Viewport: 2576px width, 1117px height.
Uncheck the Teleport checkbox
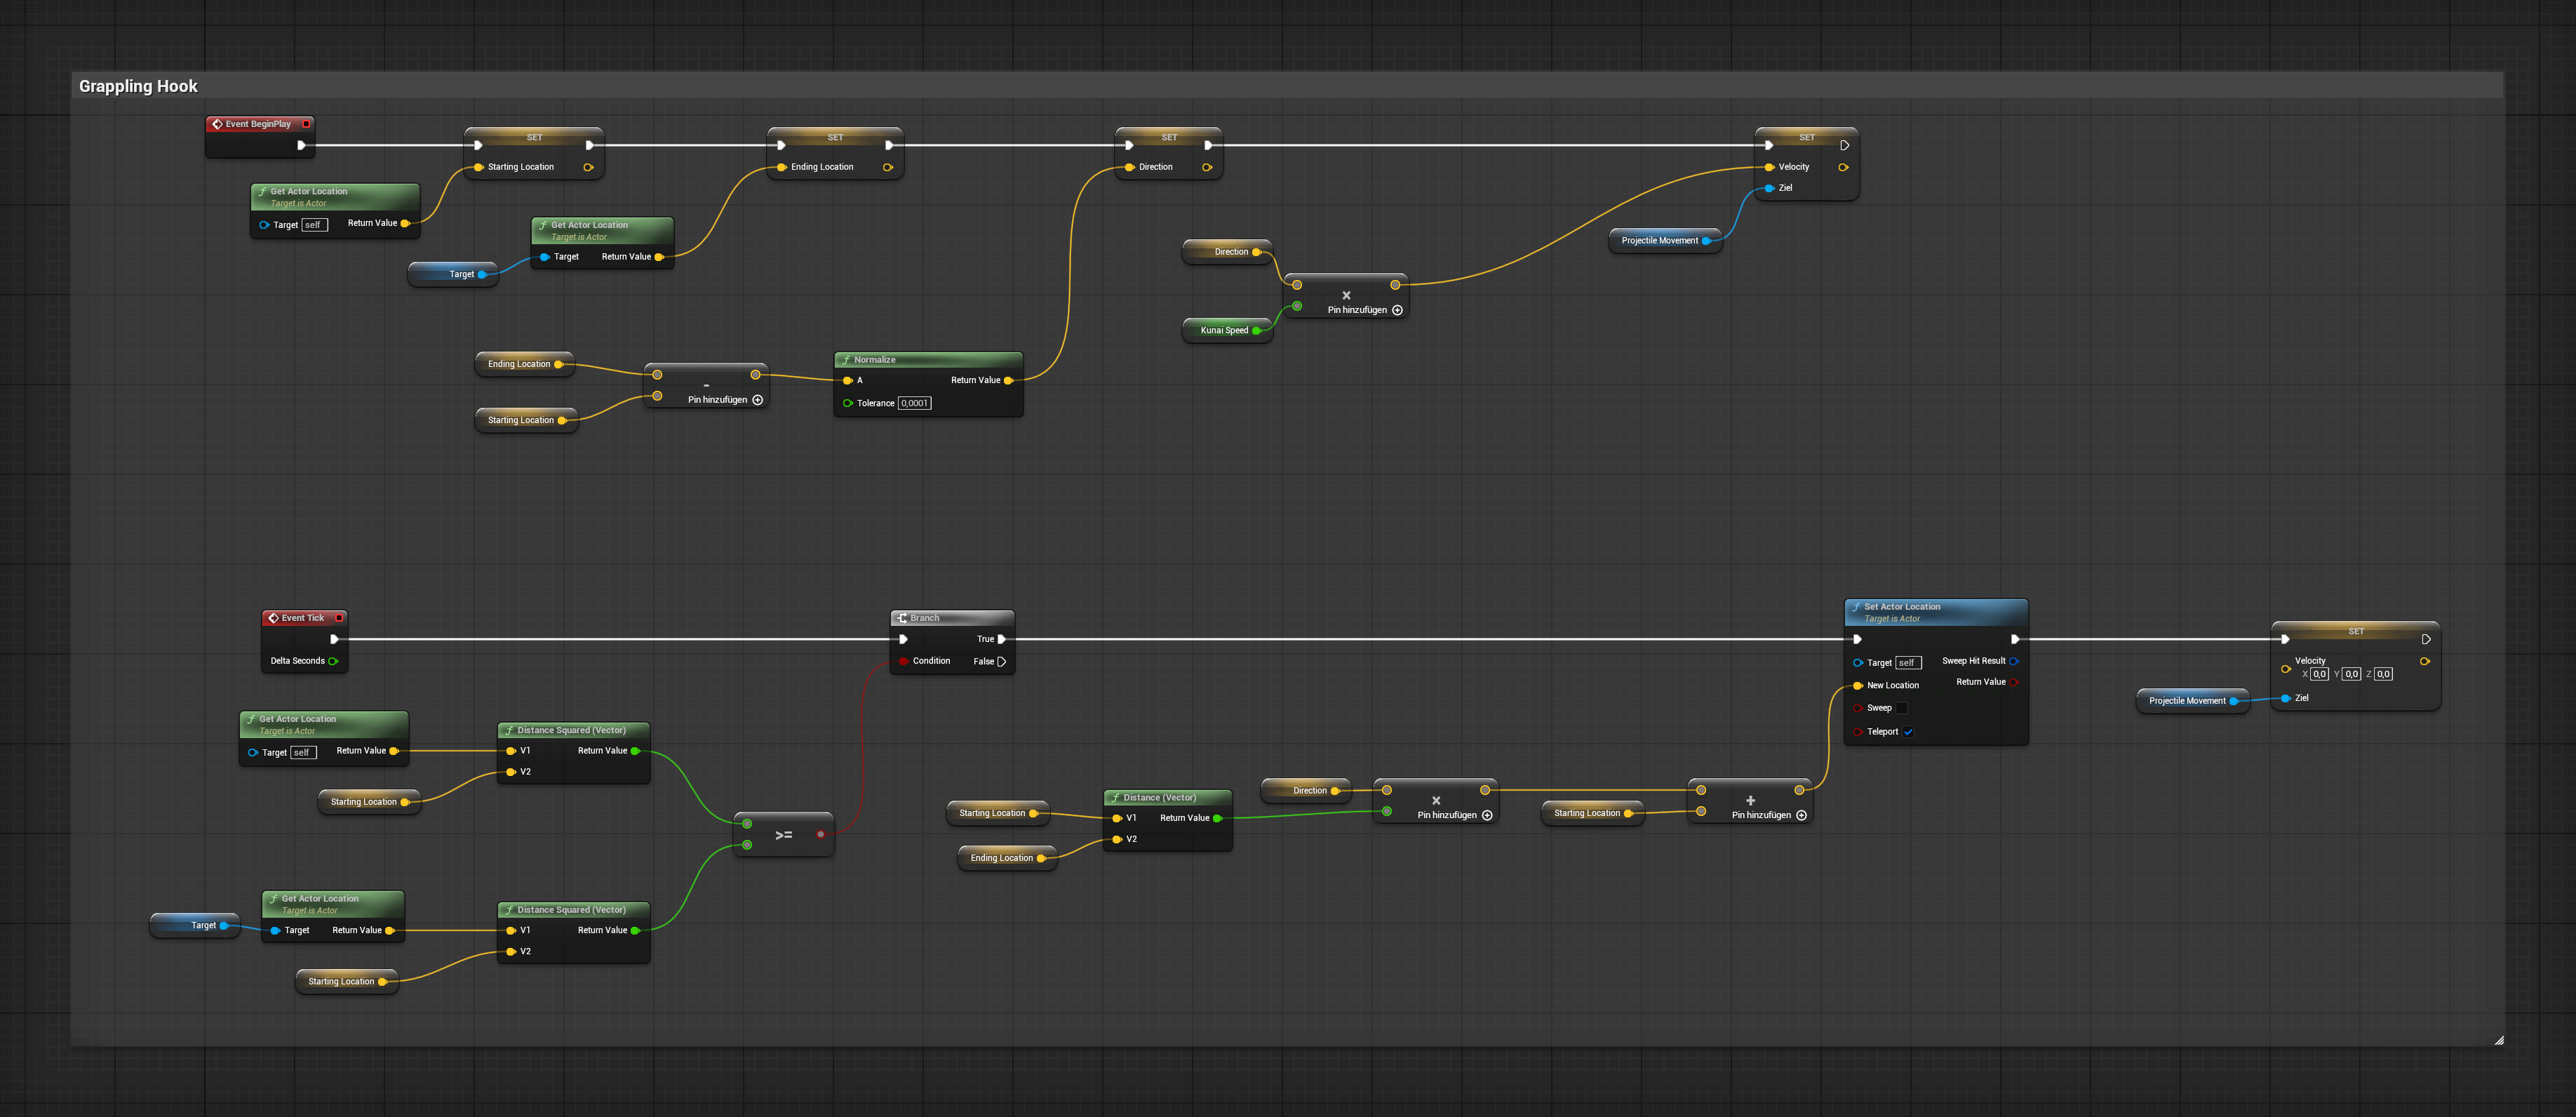[1908, 732]
